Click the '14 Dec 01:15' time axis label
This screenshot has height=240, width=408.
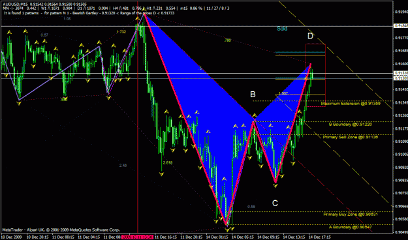(x=217, y=237)
